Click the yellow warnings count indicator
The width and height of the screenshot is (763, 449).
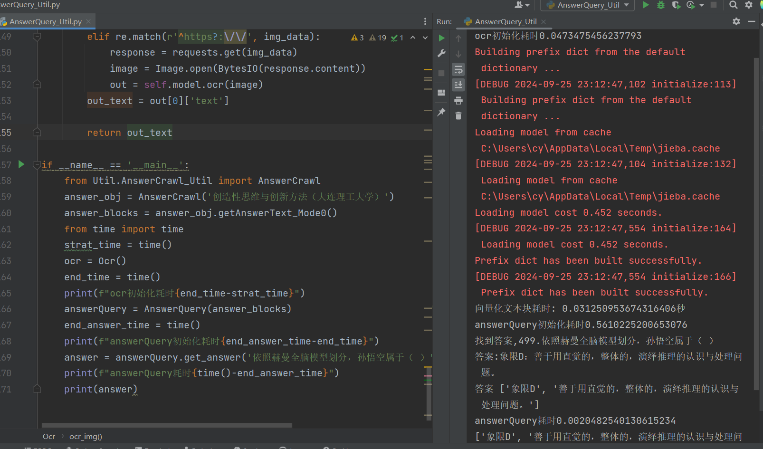point(357,38)
